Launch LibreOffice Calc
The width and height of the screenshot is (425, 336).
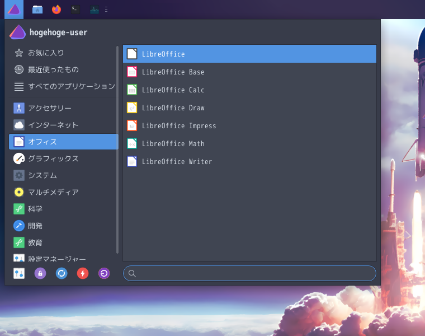[249, 90]
